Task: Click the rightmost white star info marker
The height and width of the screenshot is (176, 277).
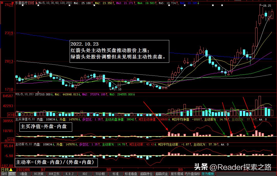Action: (x=222, y=5)
